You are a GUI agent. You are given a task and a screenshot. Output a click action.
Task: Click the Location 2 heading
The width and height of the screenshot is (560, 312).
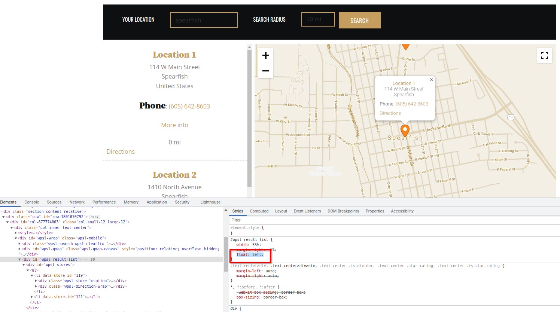pyautogui.click(x=174, y=175)
